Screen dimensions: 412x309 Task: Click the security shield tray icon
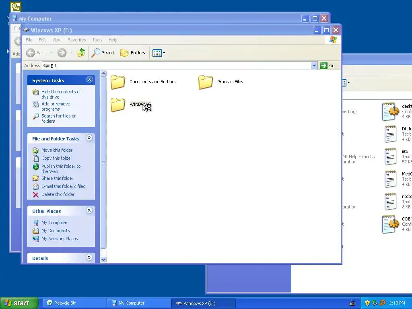pyautogui.click(x=367, y=303)
